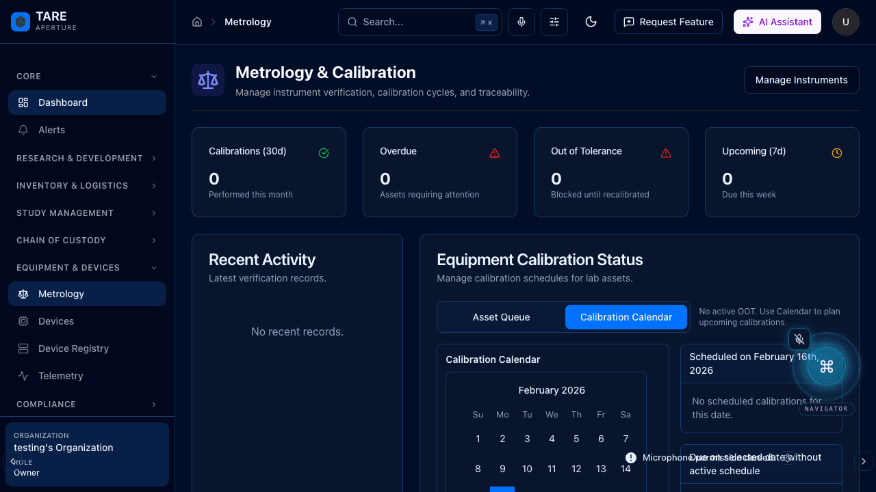
Task: Toggle dark mode with the moon icon
Action: 591,21
